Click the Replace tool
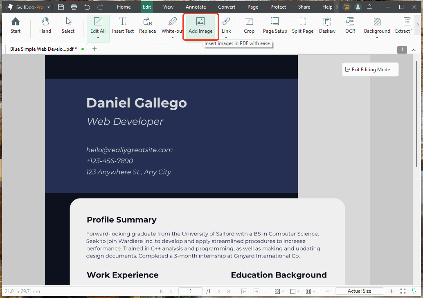This screenshot has width=423, height=298. coord(147,26)
